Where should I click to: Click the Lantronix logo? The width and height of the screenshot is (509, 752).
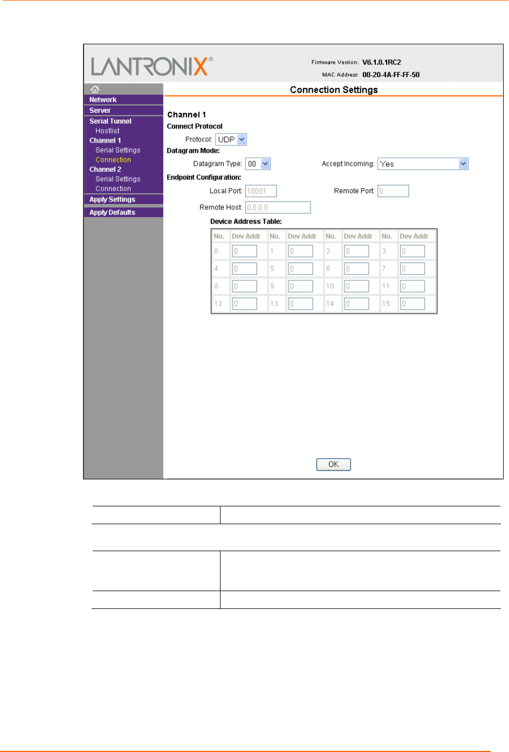point(152,66)
